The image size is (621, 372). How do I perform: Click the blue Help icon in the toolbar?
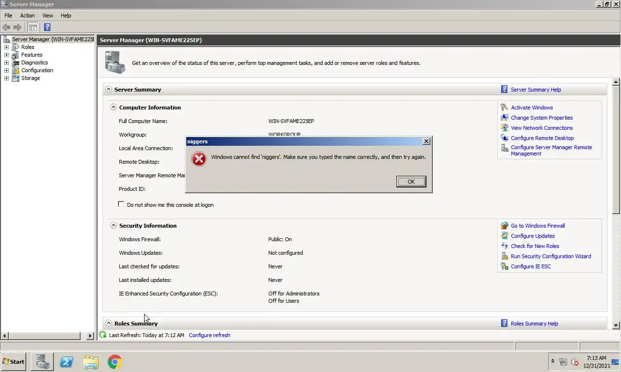(x=47, y=27)
